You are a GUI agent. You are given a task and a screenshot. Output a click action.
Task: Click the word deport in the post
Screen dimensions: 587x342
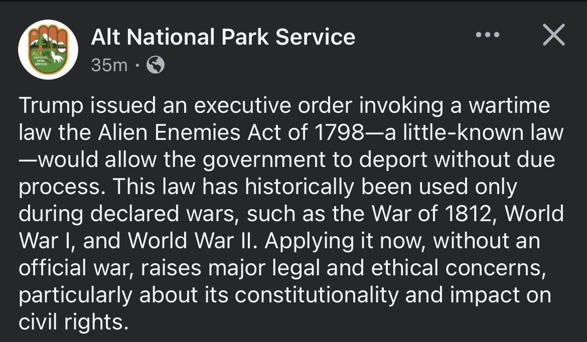tap(393, 160)
